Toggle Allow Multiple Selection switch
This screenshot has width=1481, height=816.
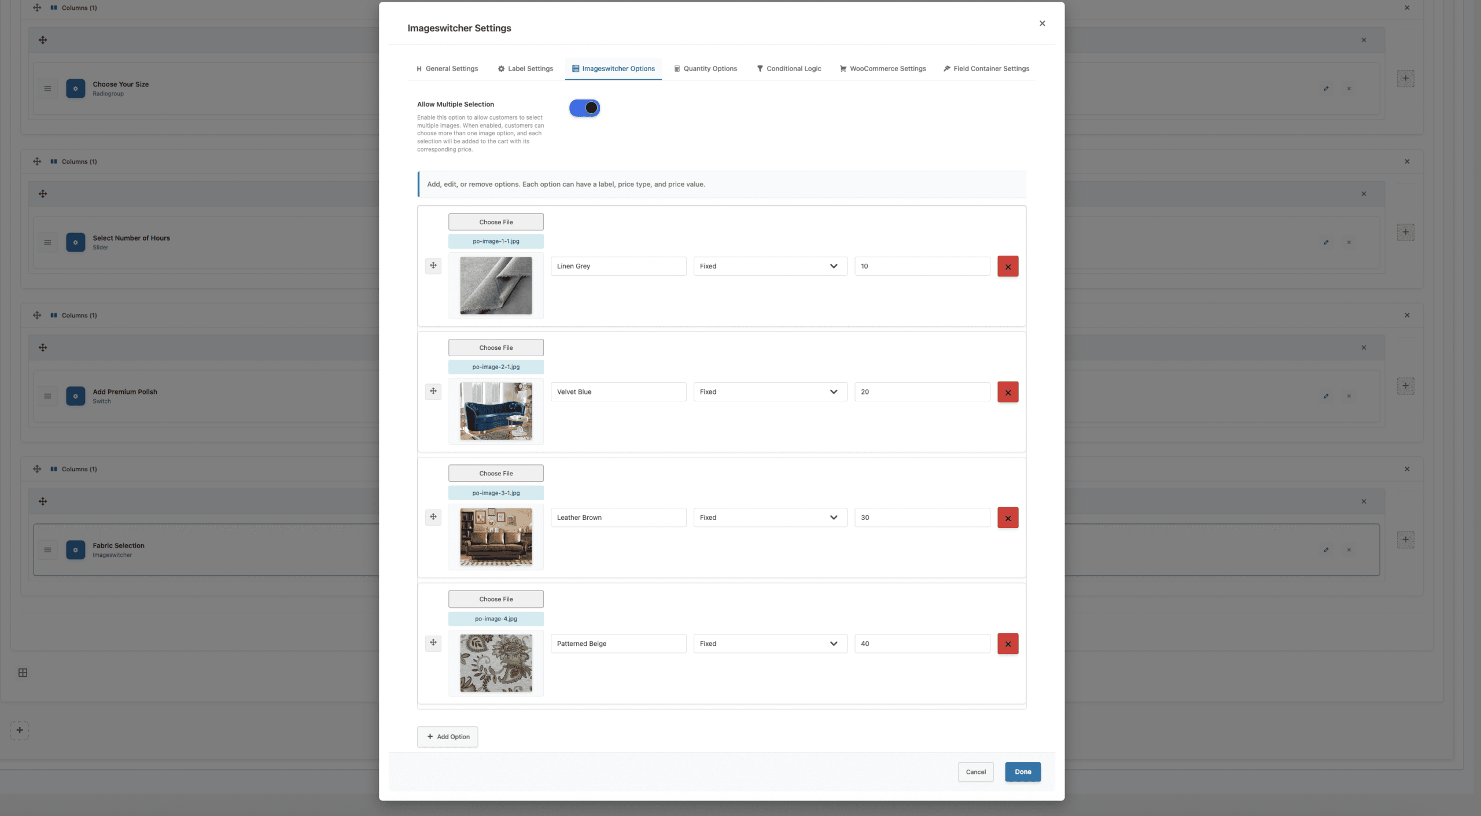click(584, 108)
